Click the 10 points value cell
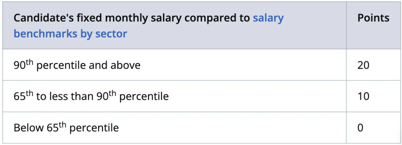This screenshot has height=145, width=402. 363,96
